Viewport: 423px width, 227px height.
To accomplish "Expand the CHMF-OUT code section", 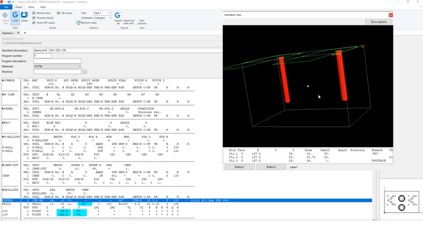I will pyautogui.click(x=3, y=165).
